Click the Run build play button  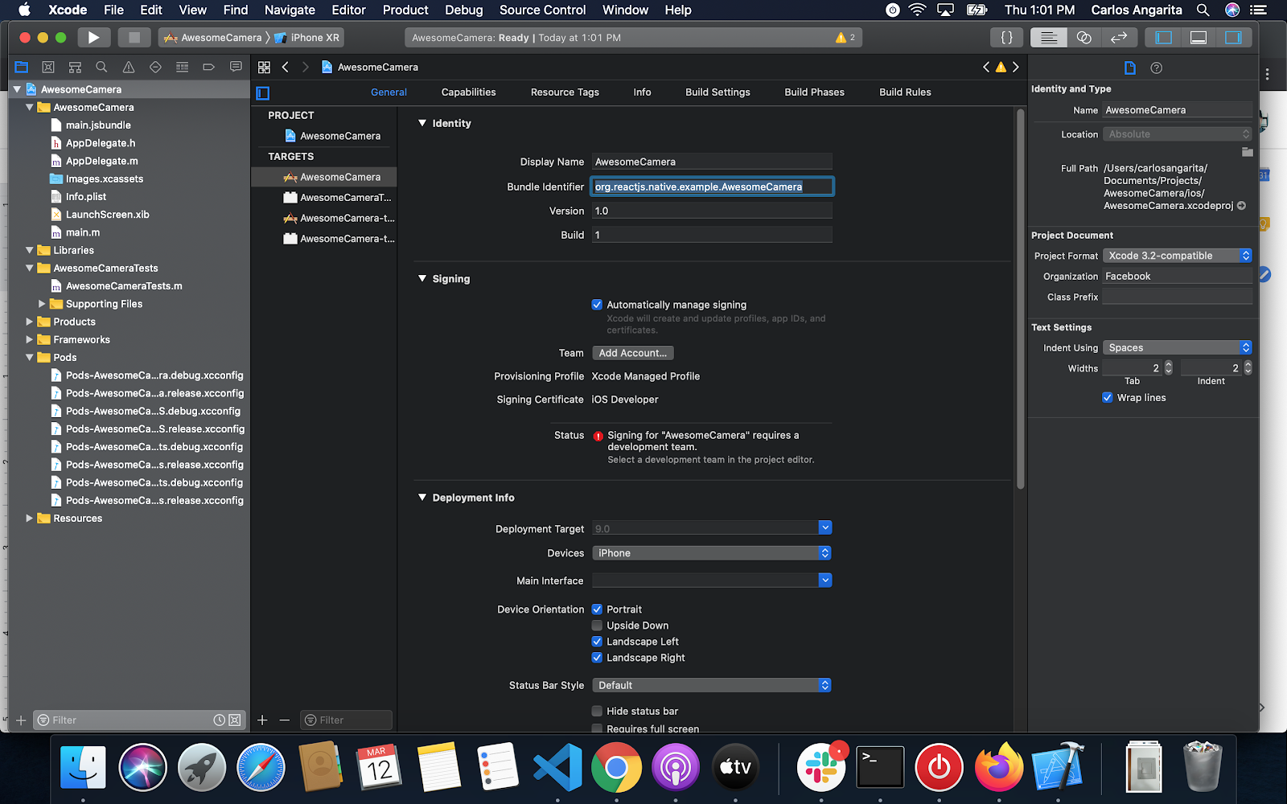(x=93, y=38)
